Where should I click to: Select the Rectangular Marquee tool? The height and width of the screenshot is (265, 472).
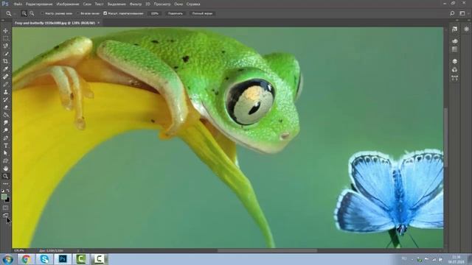5,38
